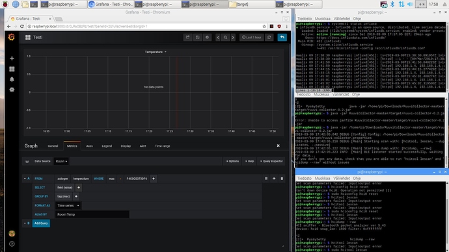Add a WHERE condition with the plus button
This screenshot has height=252, width=449.
point(154,179)
